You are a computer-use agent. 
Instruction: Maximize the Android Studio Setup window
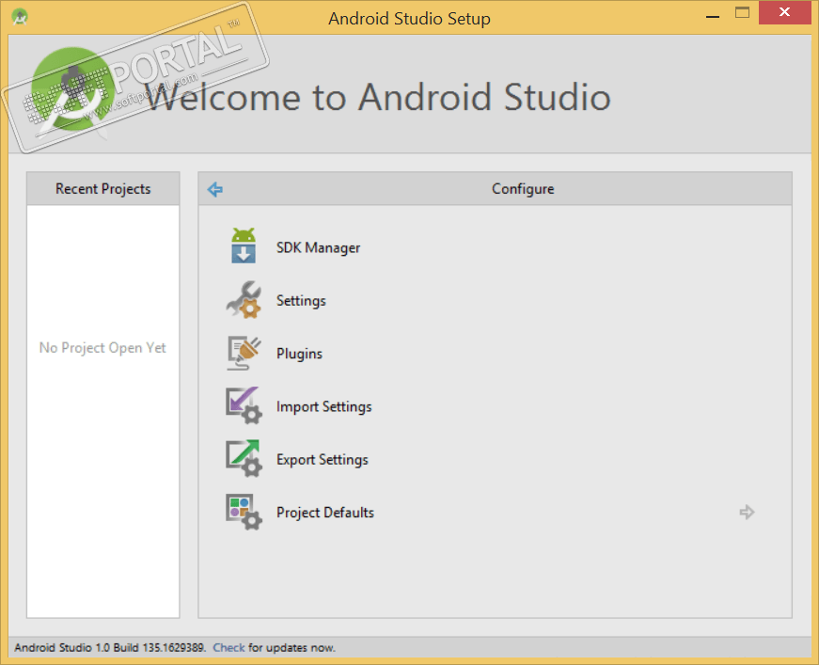pyautogui.click(x=742, y=12)
